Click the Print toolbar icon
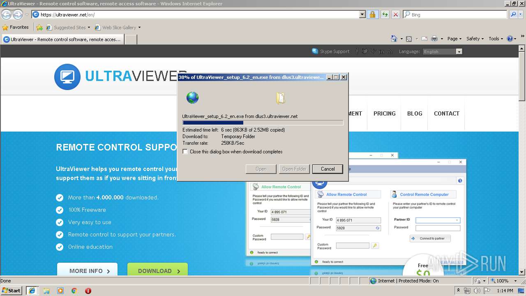The height and width of the screenshot is (296, 526). 434,39
